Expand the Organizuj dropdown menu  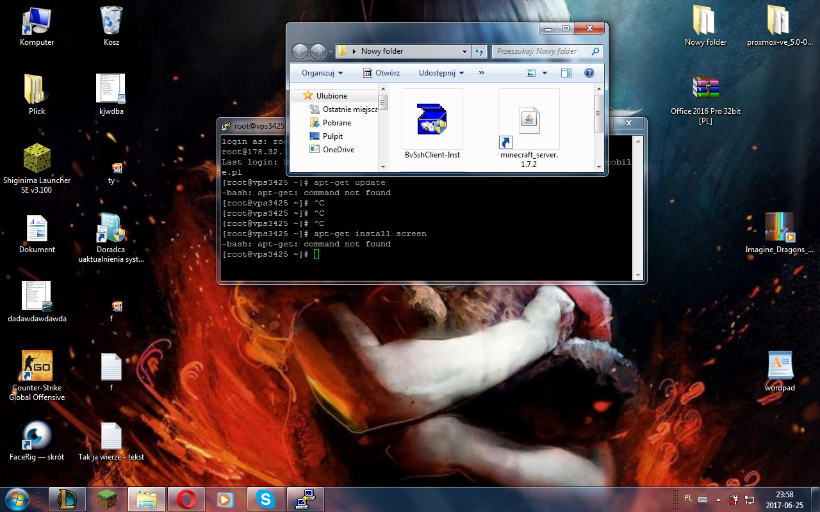[322, 73]
